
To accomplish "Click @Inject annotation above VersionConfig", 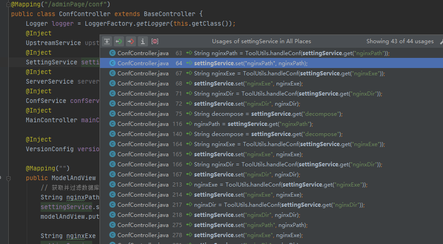I will (39, 139).
